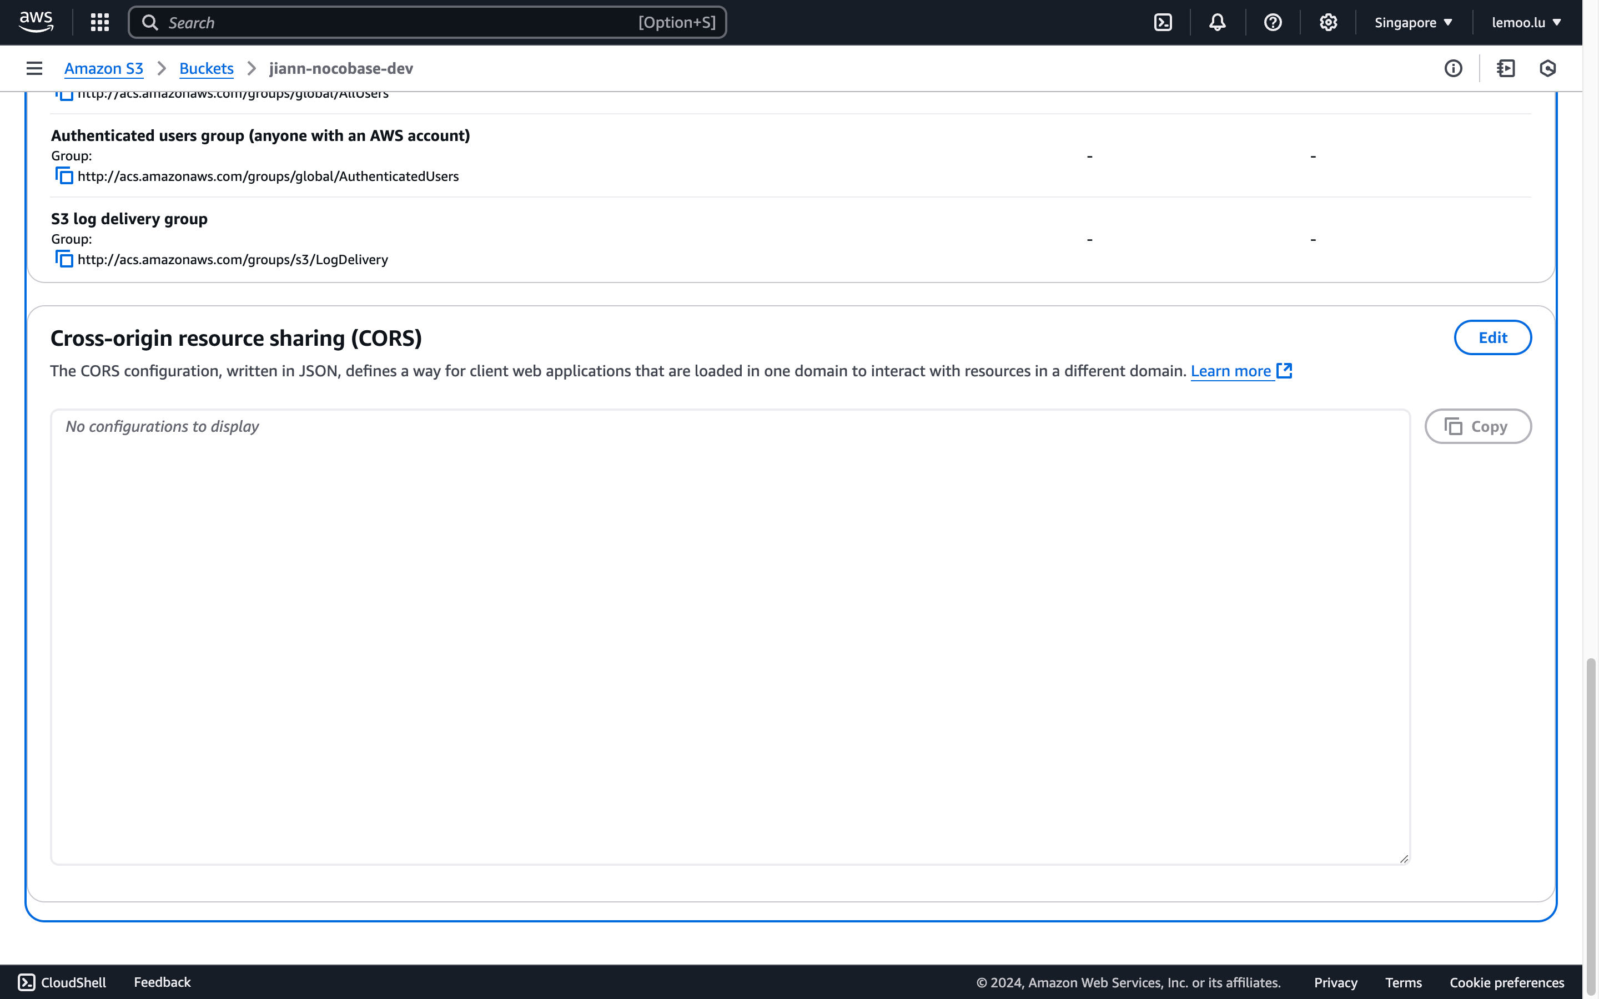Copy the CORS configuration
The image size is (1599, 999).
click(1477, 427)
